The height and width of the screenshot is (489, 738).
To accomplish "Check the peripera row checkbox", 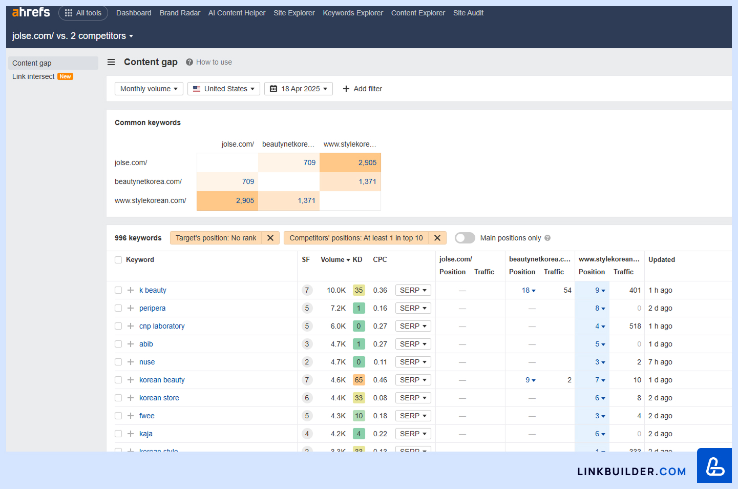I will click(118, 308).
